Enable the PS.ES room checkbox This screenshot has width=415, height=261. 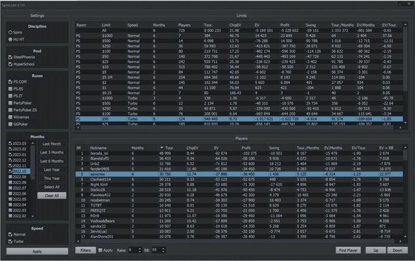10,89
